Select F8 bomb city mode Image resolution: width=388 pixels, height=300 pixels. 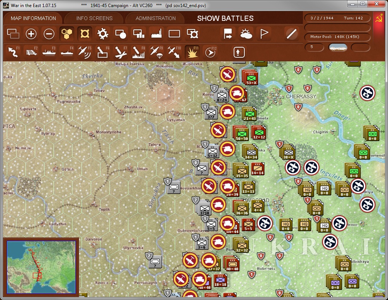138,52
